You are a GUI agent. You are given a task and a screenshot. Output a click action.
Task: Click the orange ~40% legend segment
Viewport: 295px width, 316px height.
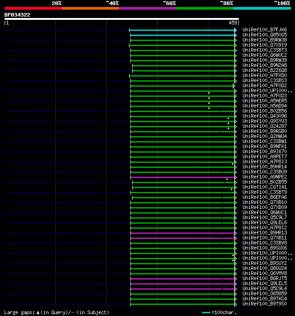(x=90, y=8)
